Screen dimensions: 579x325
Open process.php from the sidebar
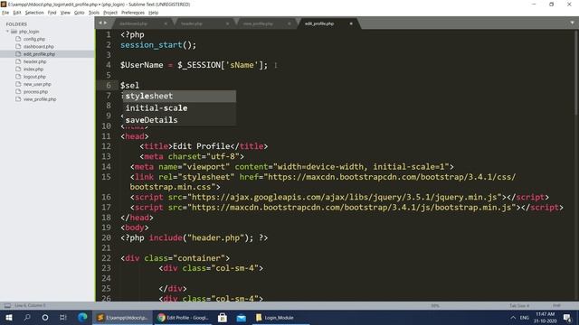coord(35,92)
